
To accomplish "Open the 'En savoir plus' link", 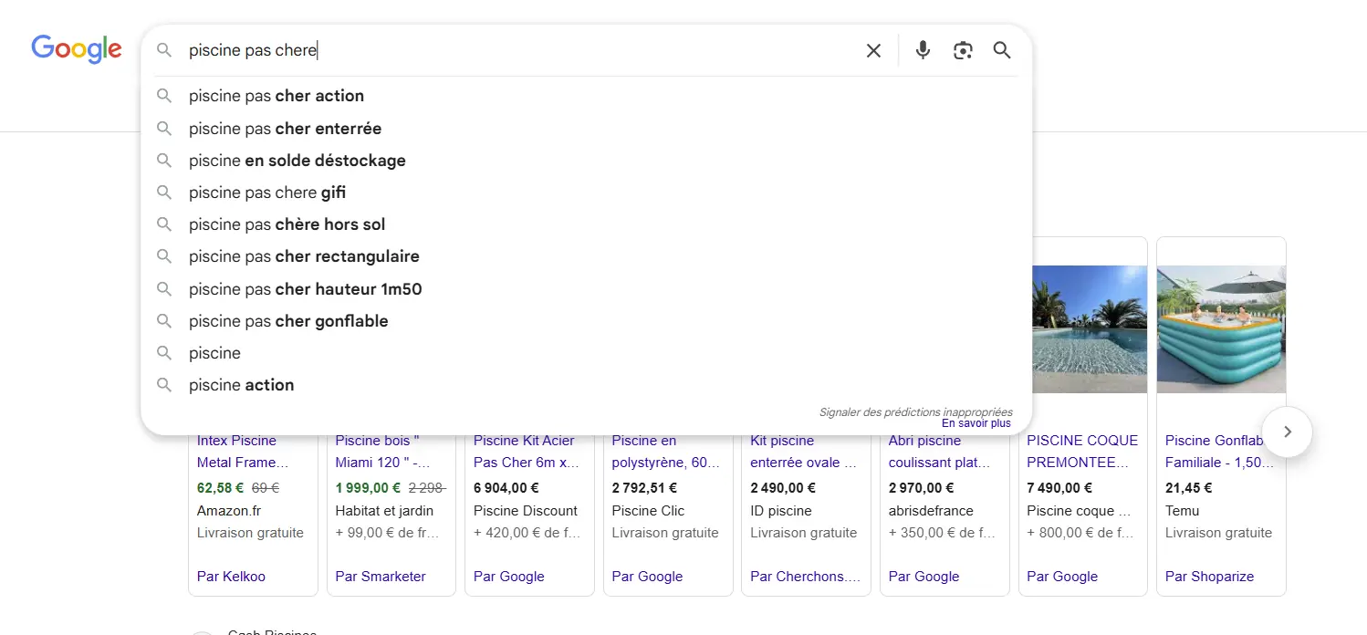I will pyautogui.click(x=976, y=423).
